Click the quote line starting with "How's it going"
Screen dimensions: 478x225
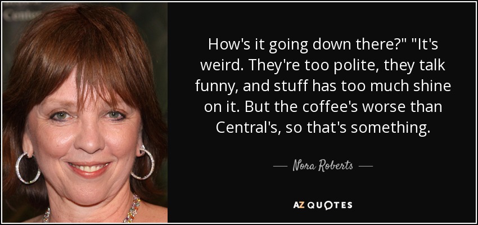(323, 46)
